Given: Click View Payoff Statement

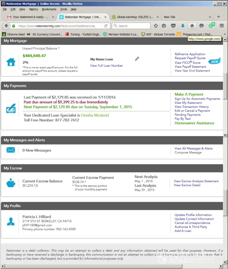Looking at the screenshot, I should [190, 66].
